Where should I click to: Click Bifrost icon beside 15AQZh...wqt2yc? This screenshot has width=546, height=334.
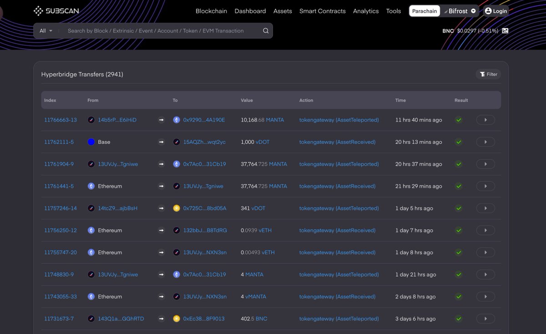(177, 142)
